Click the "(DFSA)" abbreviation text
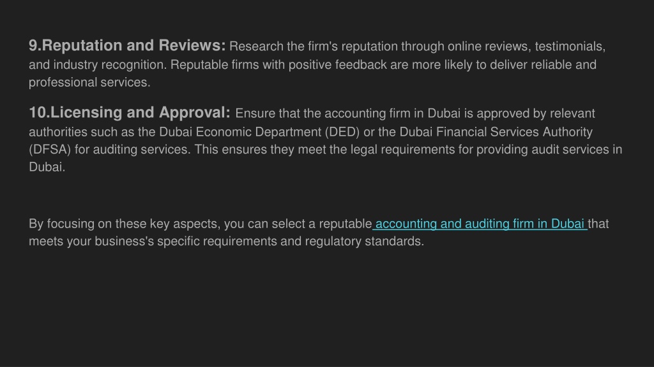654x367 pixels. [x=50, y=149]
